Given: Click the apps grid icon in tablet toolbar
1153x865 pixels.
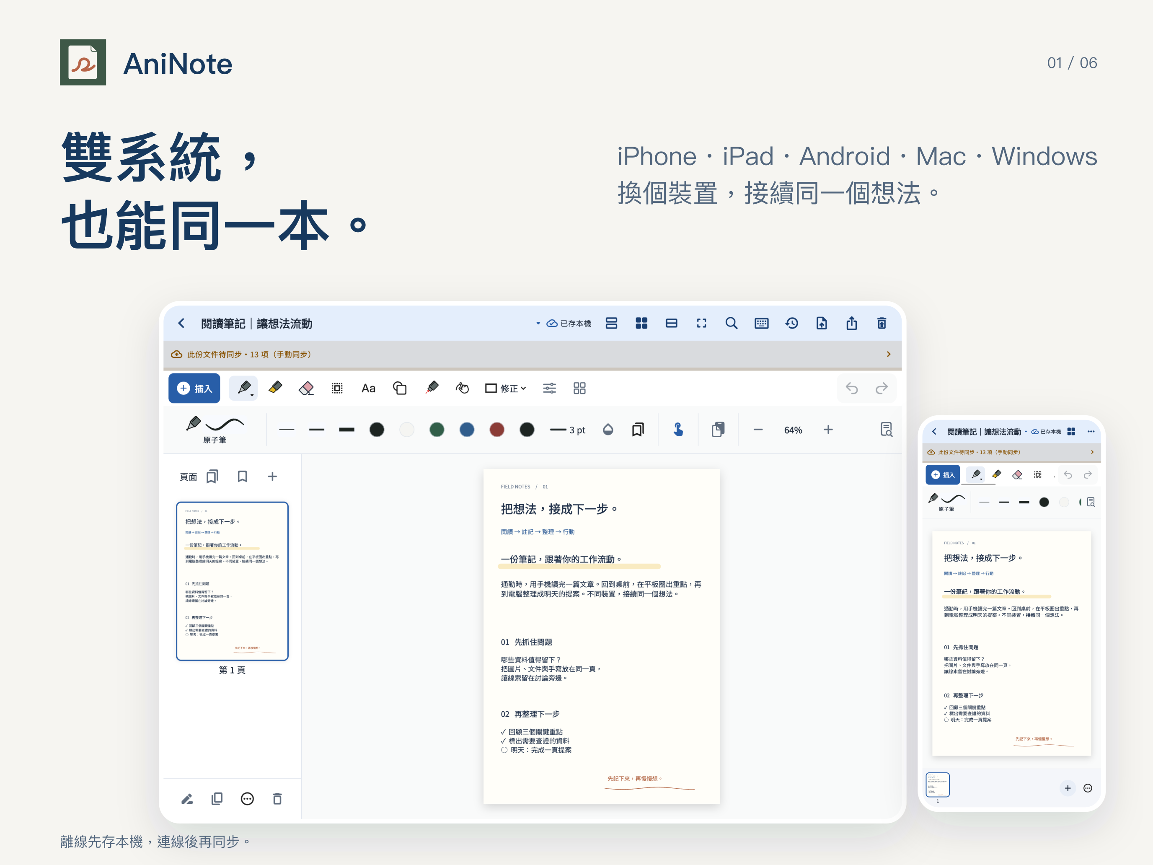Looking at the screenshot, I should click(579, 388).
